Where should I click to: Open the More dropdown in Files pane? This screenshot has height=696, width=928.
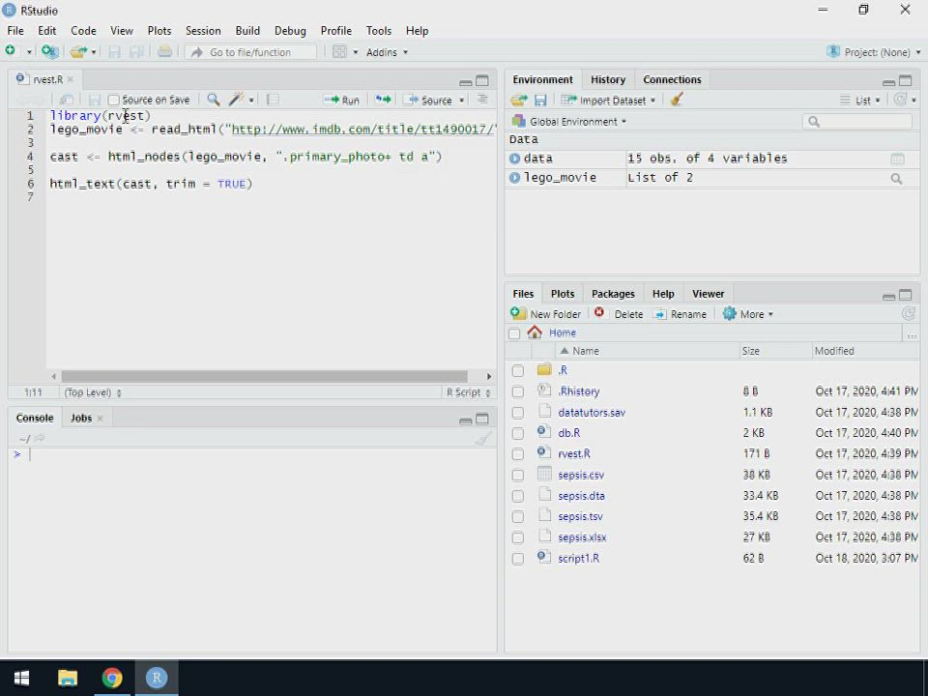(750, 314)
